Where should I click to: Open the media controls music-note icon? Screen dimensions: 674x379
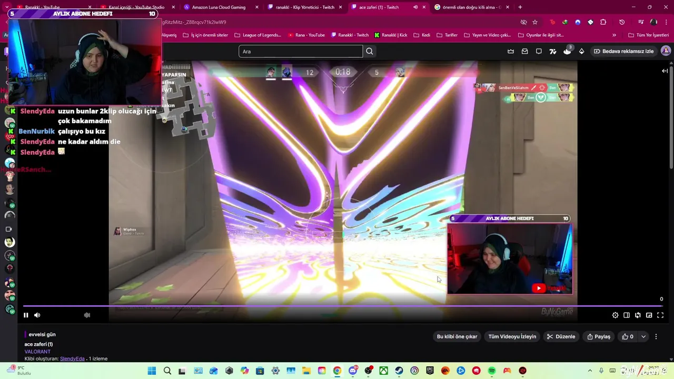(x=641, y=22)
